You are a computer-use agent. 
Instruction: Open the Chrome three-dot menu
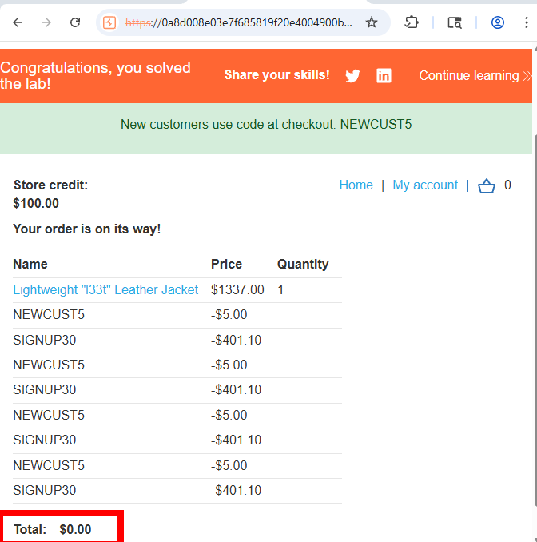click(527, 22)
